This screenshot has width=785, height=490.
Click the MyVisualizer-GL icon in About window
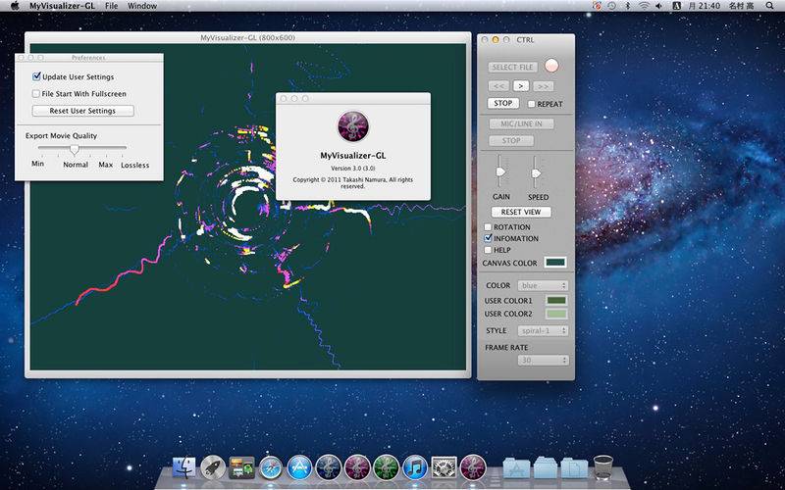pyautogui.click(x=353, y=126)
